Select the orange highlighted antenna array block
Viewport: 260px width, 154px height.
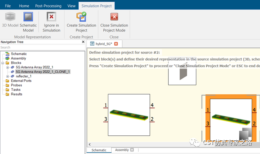[231, 118]
